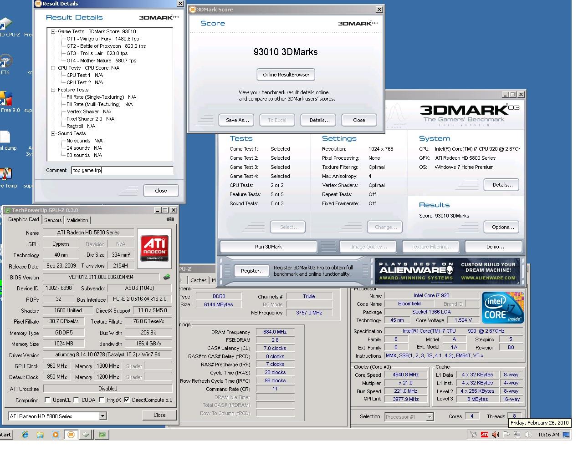
Task: Open the CPU-Z Processor #1 selection dropdown
Action: pos(429,416)
